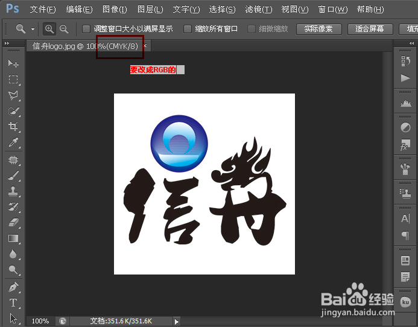Open the Clone Source panel icon

tap(405, 194)
